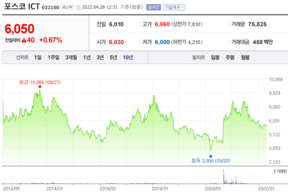Image resolution: width=288 pixels, height=194 pixels.
Task: Click the 고가 value 6,060
Action: (x=162, y=24)
